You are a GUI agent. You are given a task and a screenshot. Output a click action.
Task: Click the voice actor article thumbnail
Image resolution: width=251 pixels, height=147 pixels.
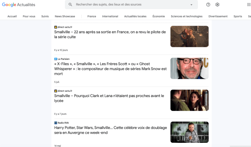click(x=189, y=132)
